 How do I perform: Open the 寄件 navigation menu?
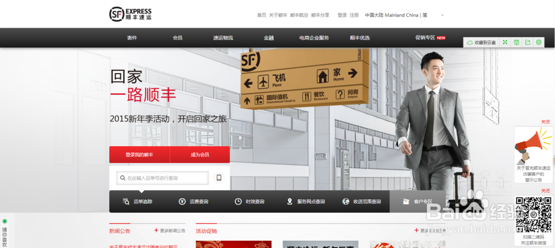[132, 38]
